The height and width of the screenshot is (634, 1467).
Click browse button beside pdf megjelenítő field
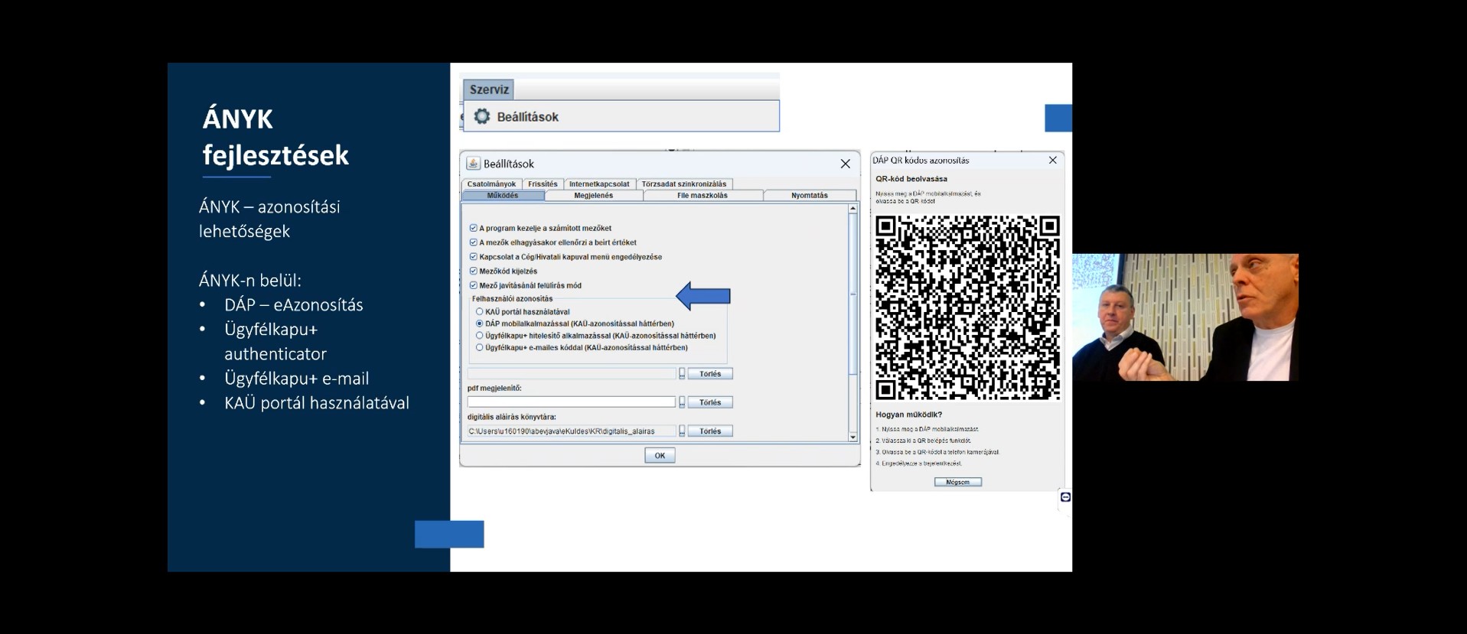(682, 402)
